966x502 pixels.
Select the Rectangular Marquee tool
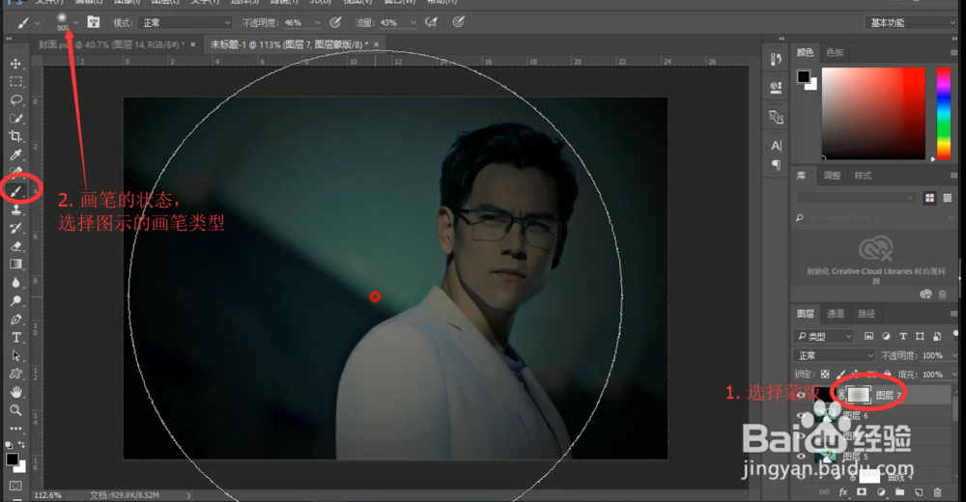16,81
